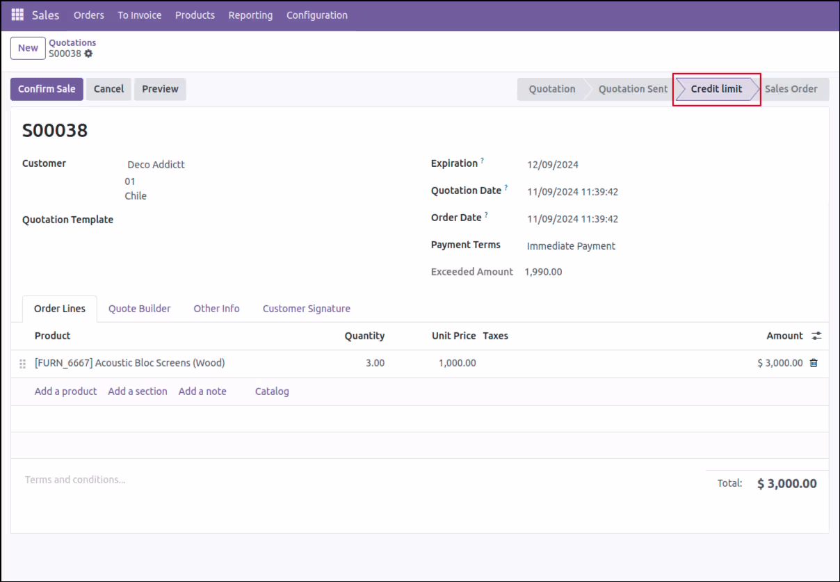The width and height of the screenshot is (840, 582).
Task: Open the product Catalog link
Action: [272, 391]
